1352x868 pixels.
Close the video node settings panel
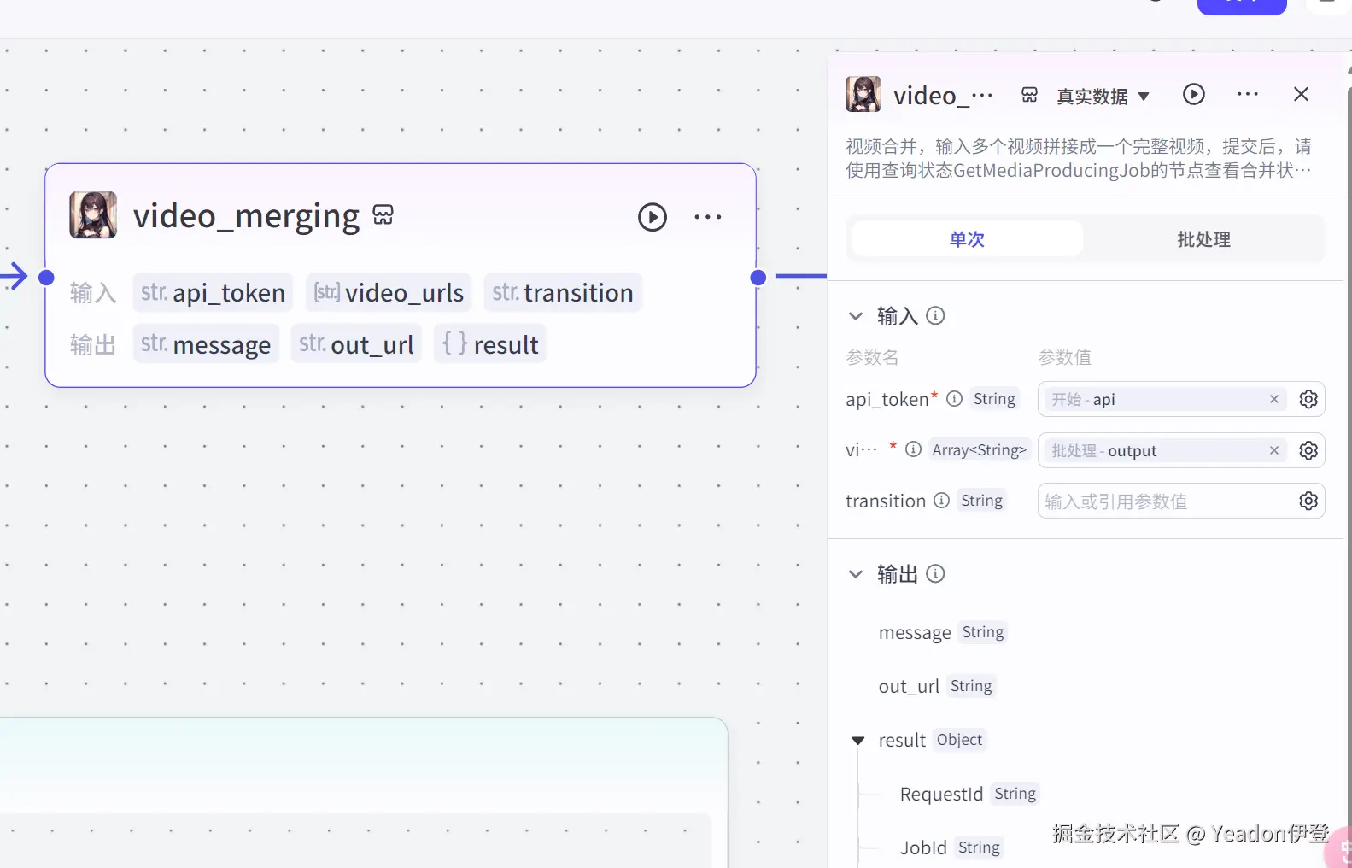coord(1301,94)
